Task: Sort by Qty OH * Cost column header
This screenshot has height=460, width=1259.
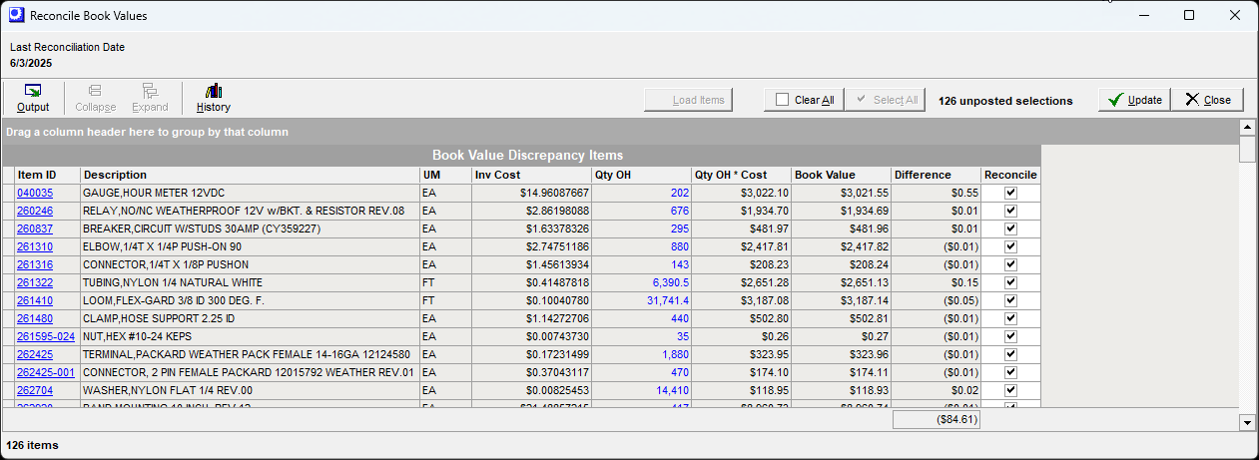Action: pos(741,175)
